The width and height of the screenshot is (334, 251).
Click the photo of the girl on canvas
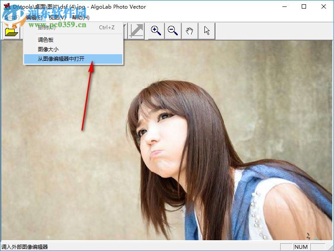[167, 140]
